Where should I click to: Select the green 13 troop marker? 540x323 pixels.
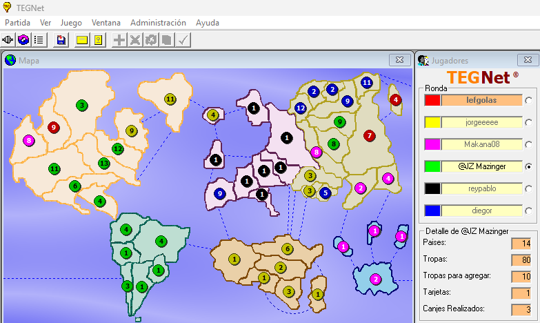coord(103,164)
